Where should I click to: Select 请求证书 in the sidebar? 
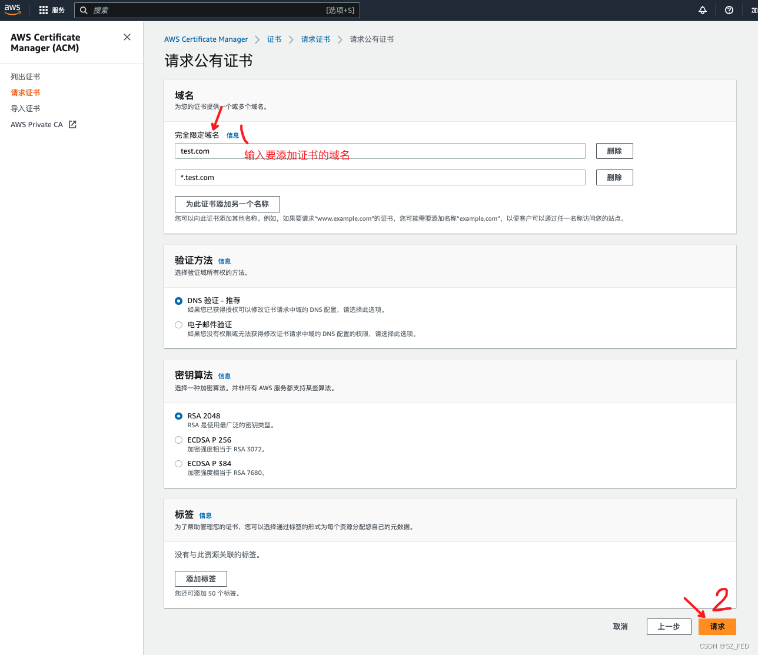coord(25,92)
